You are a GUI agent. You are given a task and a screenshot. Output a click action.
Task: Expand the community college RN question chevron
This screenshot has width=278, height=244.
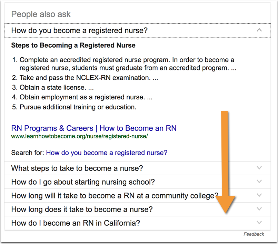(259, 195)
